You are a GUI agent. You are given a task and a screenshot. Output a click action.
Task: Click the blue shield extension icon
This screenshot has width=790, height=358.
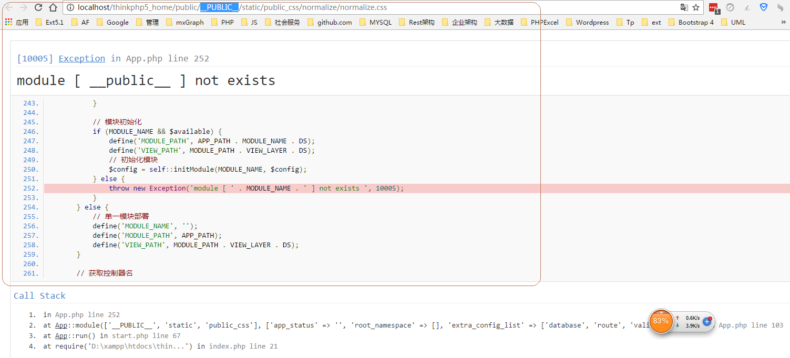point(764,7)
